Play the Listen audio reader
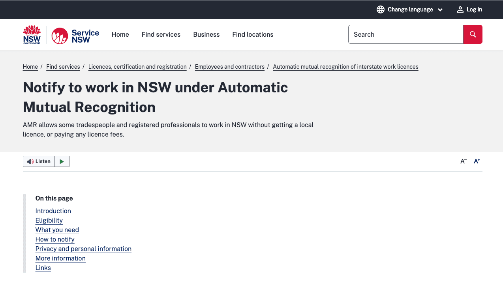Viewport: 503px width, 283px height. (62, 161)
